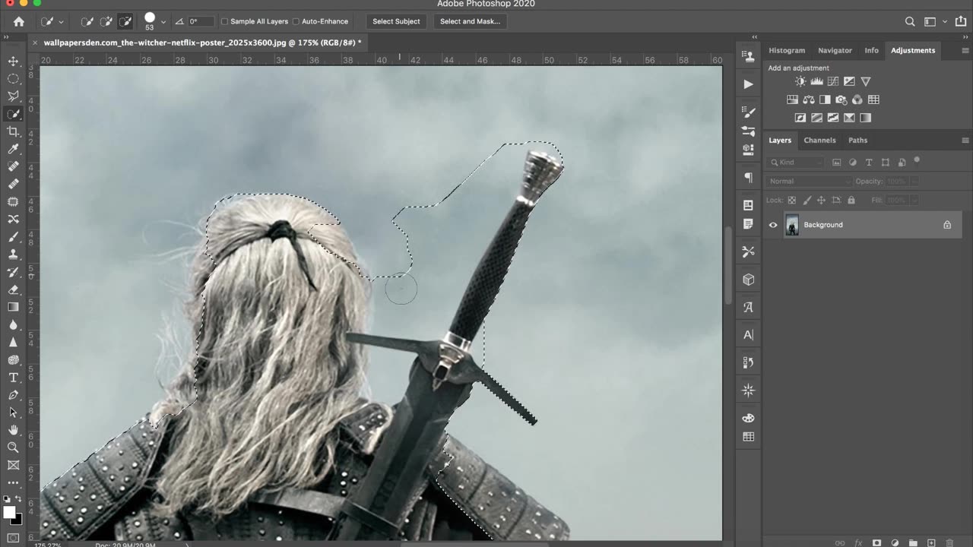Select the Horizontal Type tool
Screen dimensions: 973x547
tap(13, 378)
